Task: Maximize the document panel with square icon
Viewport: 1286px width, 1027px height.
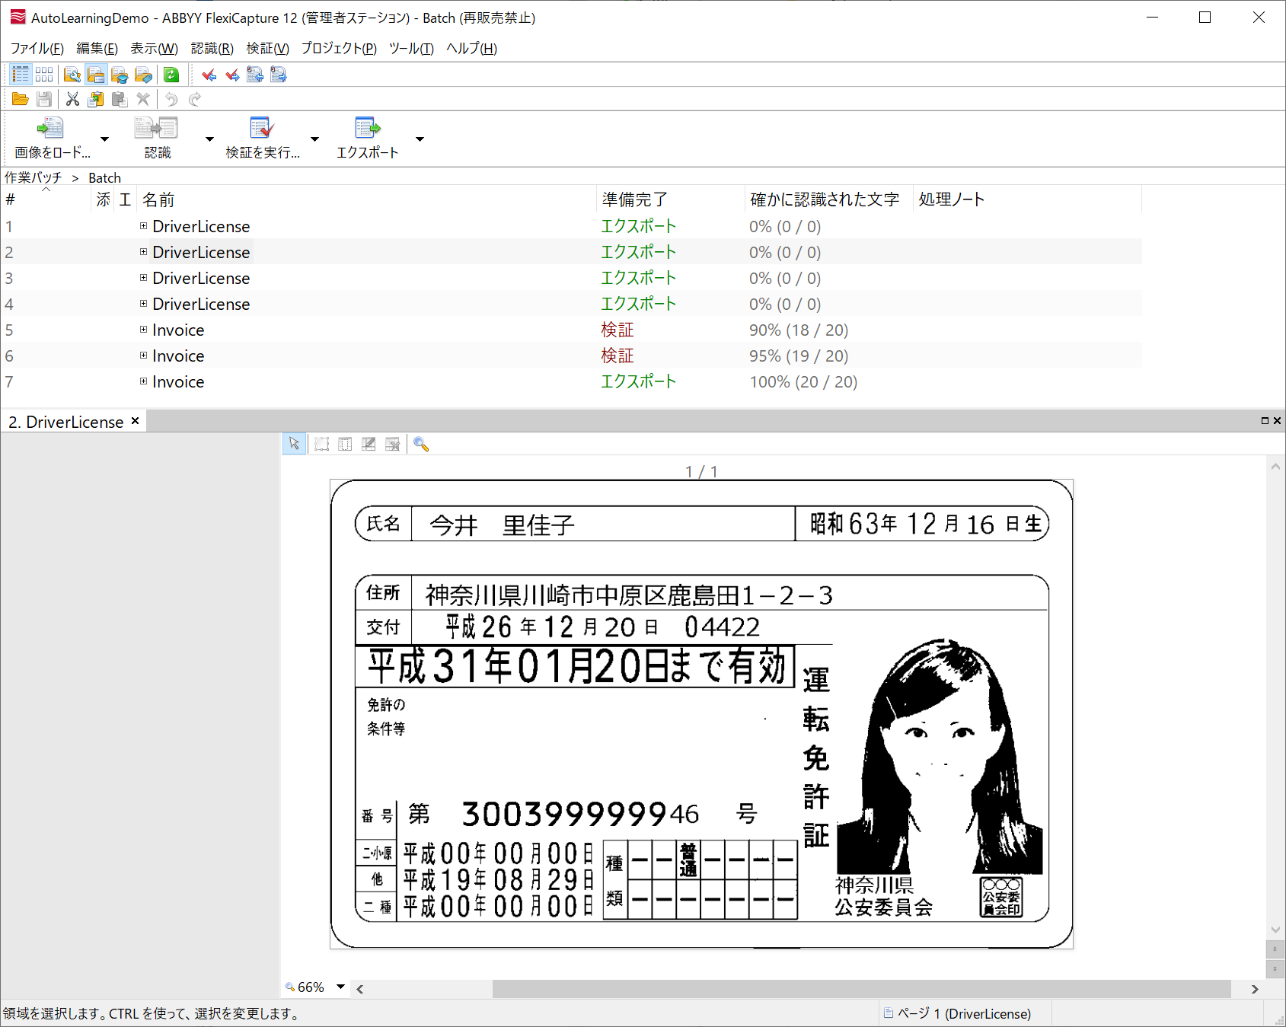Action: [x=1265, y=421]
